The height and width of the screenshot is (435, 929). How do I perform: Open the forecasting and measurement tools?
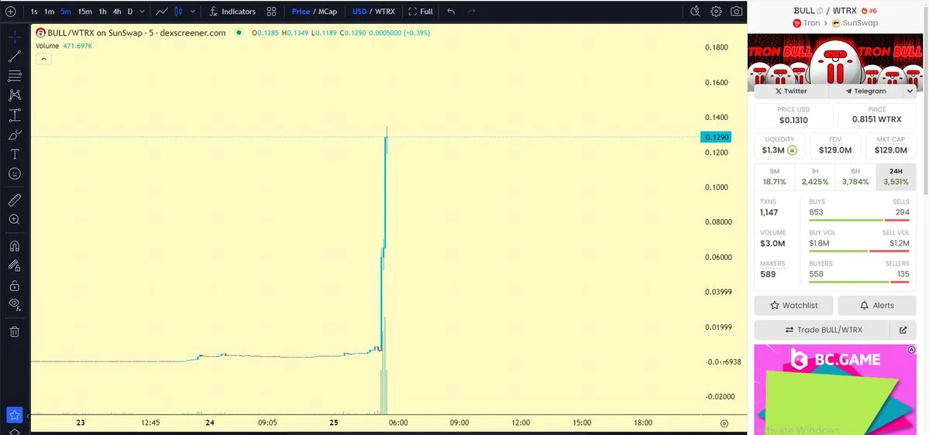pyautogui.click(x=15, y=115)
